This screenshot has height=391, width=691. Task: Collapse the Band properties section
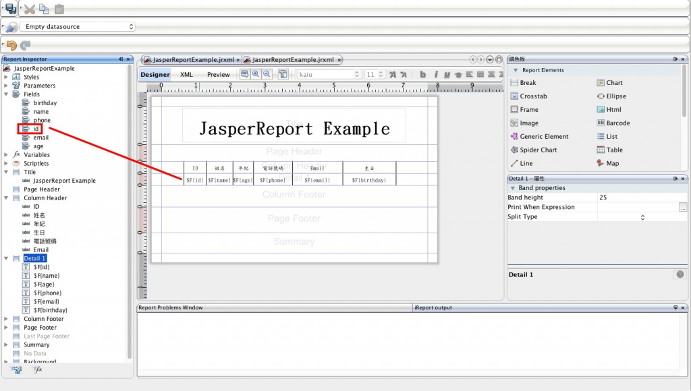(513, 188)
